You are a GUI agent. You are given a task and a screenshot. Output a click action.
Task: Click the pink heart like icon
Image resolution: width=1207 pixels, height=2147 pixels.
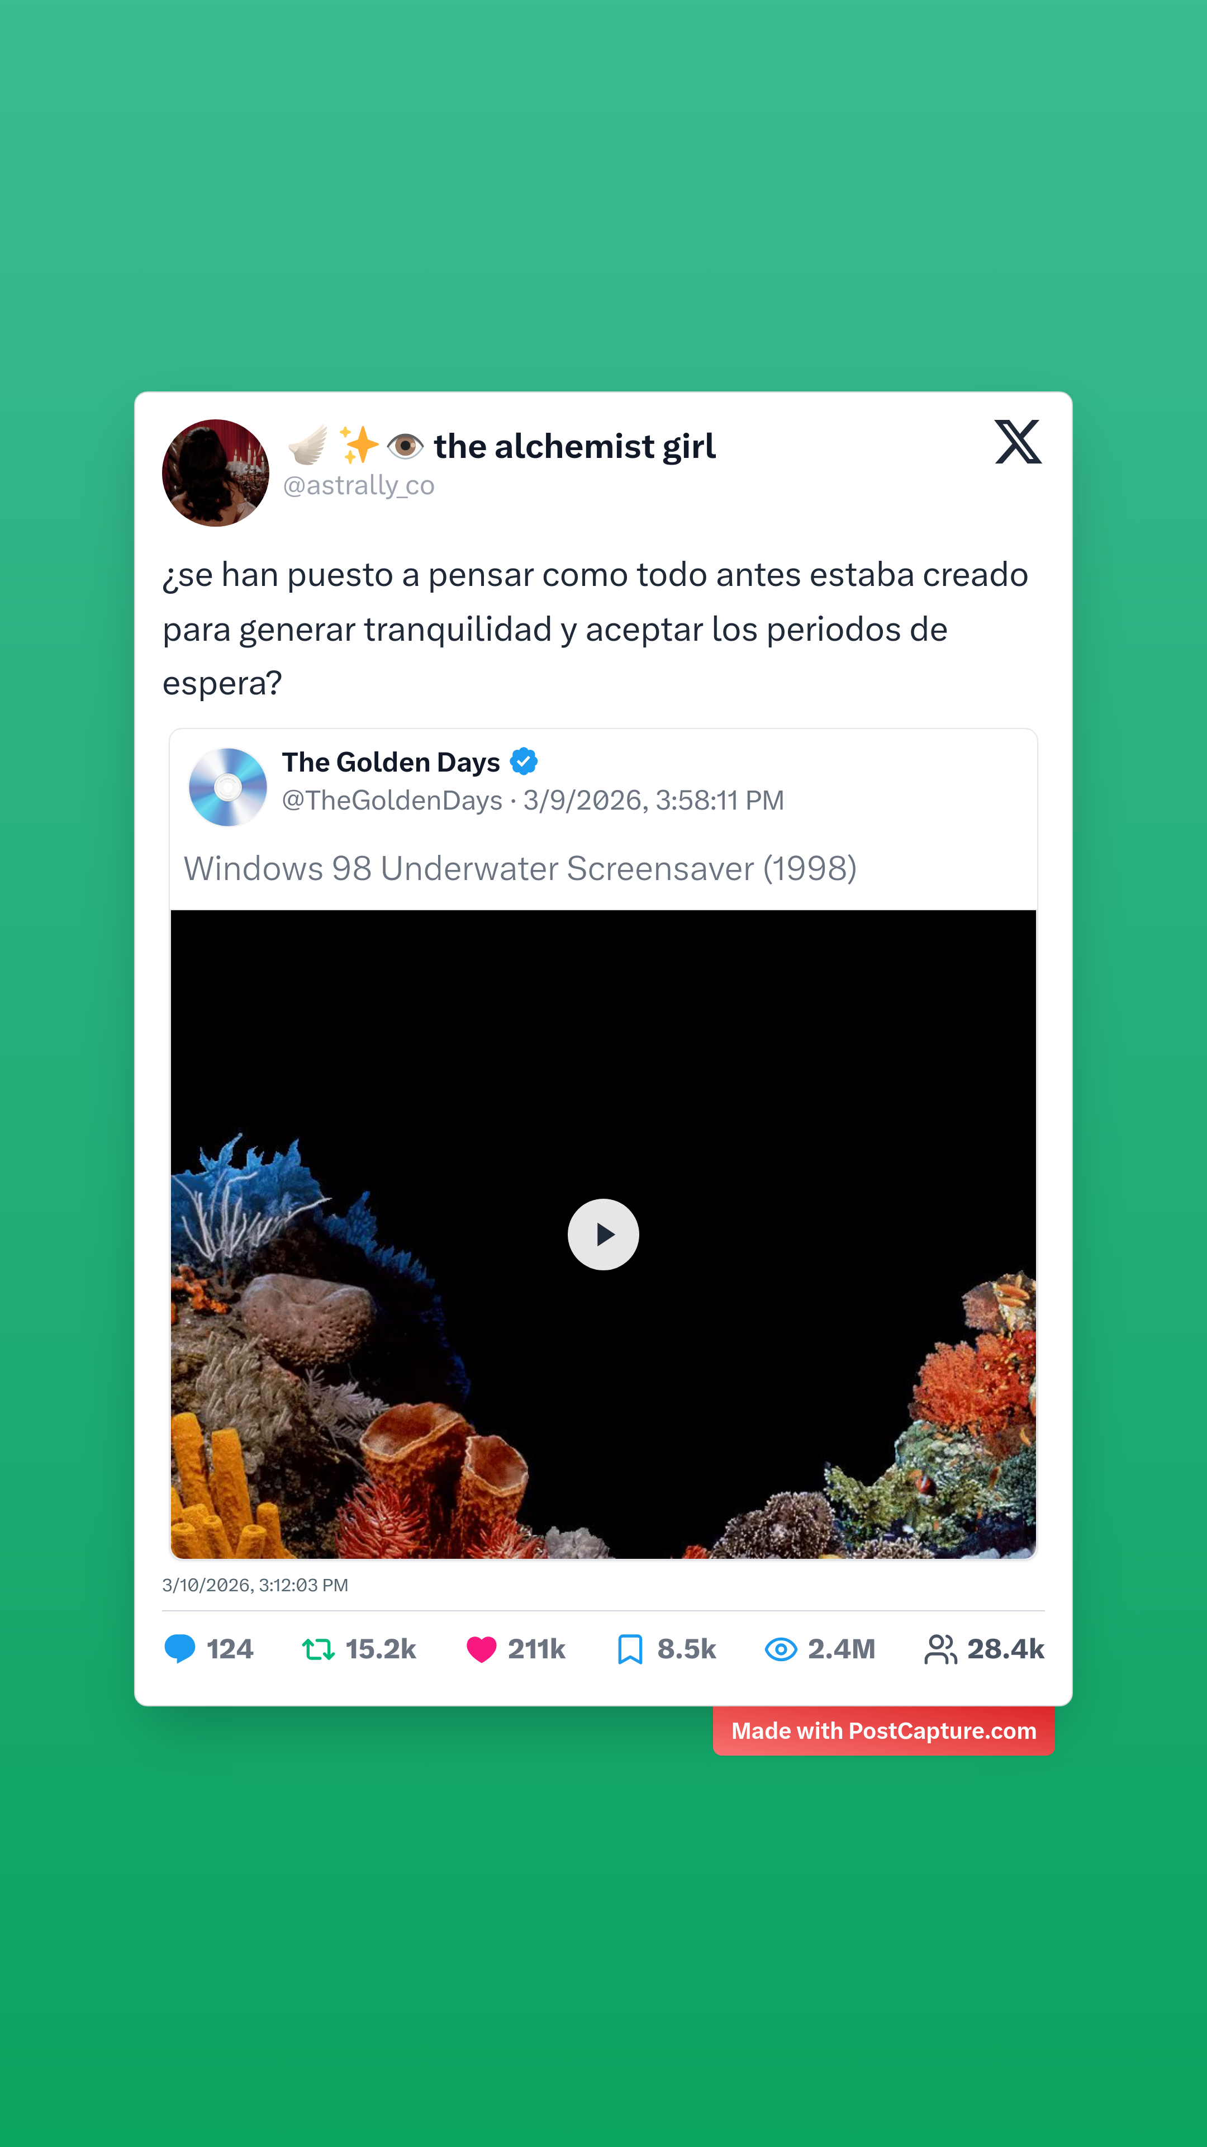[482, 1649]
